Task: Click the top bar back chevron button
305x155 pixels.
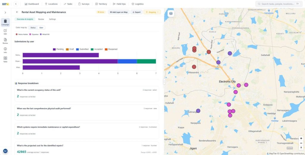Action: pyautogui.click(x=16, y=4)
